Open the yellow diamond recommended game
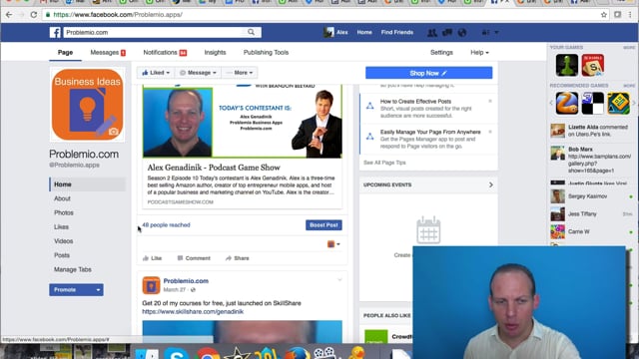This screenshot has width=639, height=359. tap(618, 104)
